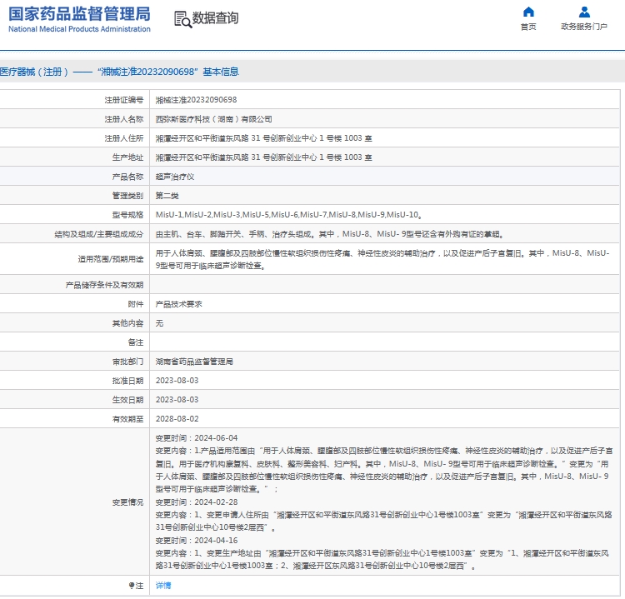Click the 审批部门 label

[x=127, y=362]
